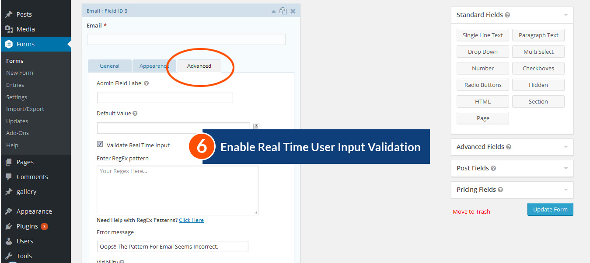The image size is (590, 263).
Task: Click the Default Value input box
Action: point(174,128)
